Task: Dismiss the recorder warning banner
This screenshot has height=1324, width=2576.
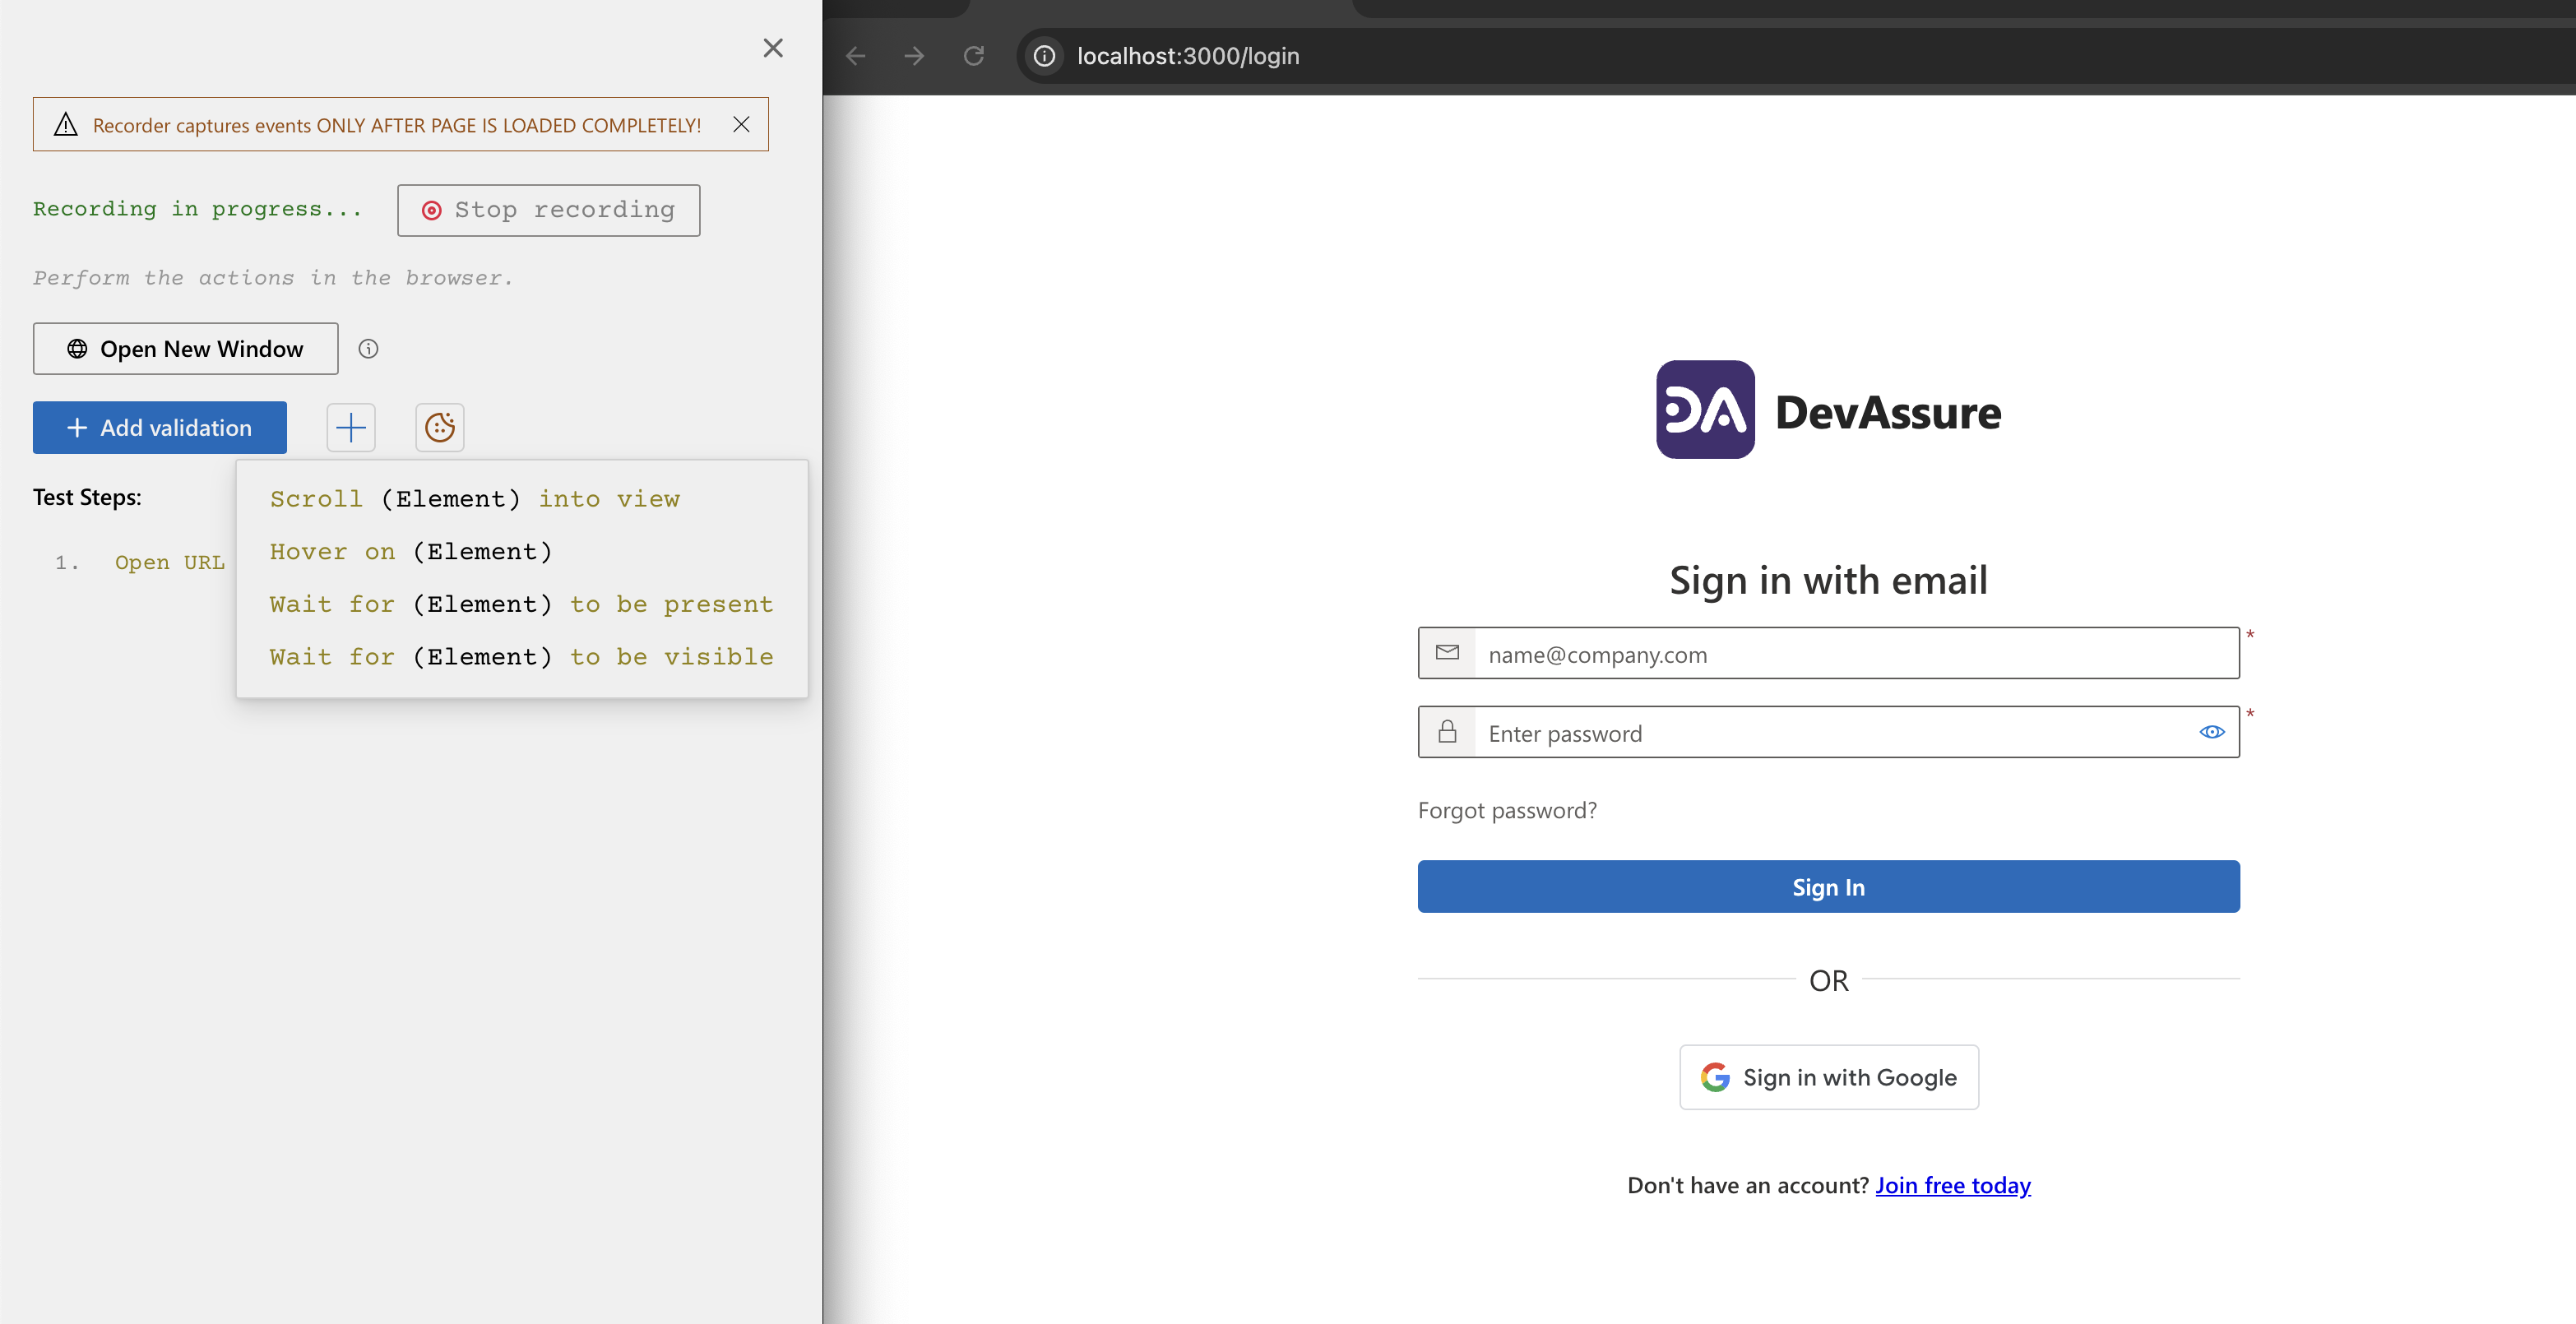Action: pyautogui.click(x=741, y=124)
